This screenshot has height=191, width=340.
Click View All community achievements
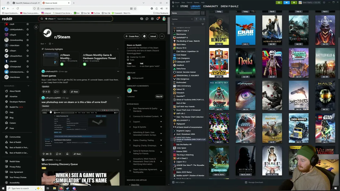[159, 97]
